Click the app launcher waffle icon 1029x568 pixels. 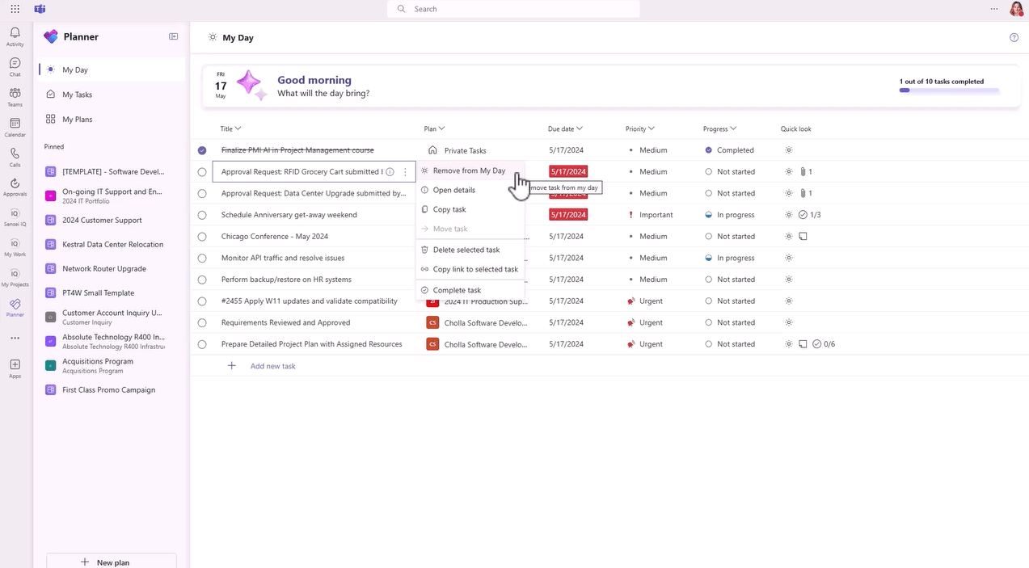coord(15,9)
